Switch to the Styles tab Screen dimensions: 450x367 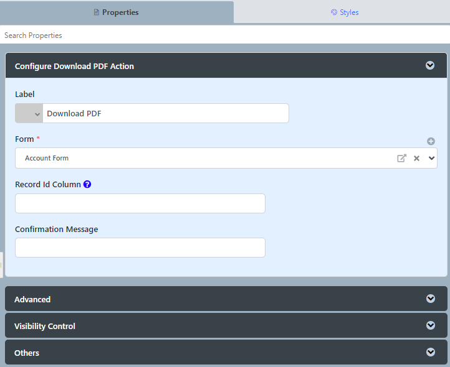[x=345, y=12]
